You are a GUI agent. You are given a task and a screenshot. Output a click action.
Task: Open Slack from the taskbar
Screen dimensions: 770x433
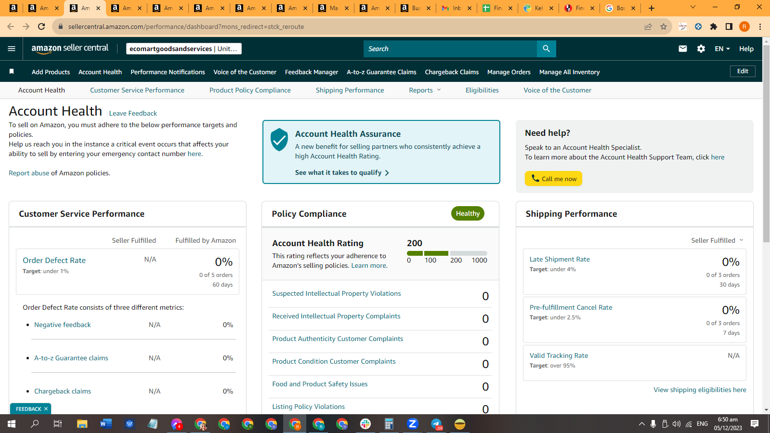[x=365, y=424]
